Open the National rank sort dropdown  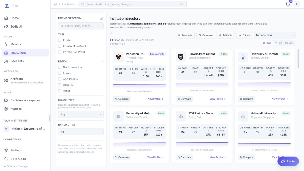274,35
